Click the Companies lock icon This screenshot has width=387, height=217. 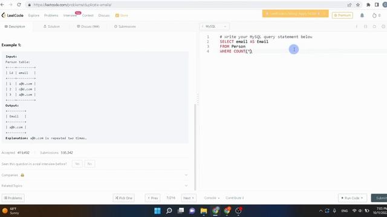pos(22,175)
